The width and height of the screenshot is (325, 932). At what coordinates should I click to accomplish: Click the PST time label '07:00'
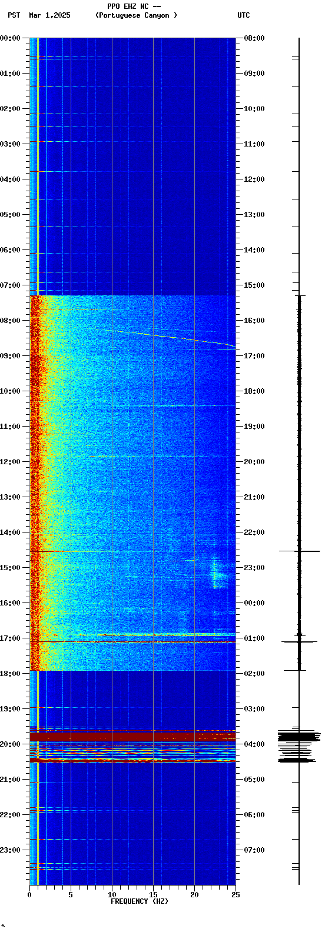[x=11, y=285]
